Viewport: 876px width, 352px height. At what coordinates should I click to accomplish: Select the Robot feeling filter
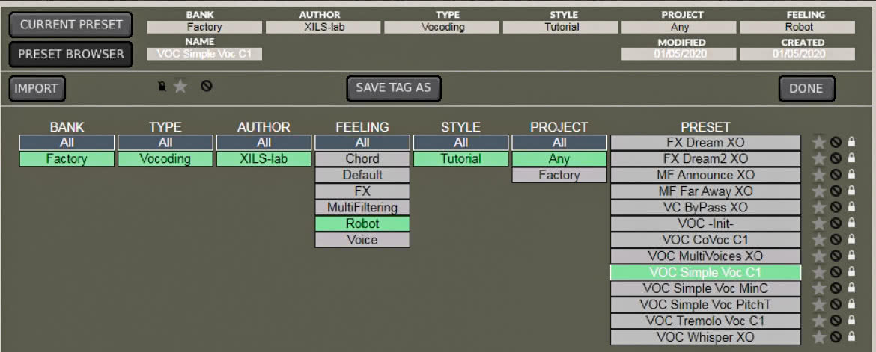(362, 223)
